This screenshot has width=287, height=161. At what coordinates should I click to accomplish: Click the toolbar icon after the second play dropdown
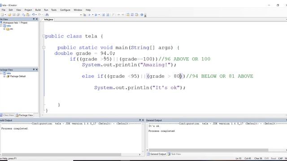click(x=104, y=15)
